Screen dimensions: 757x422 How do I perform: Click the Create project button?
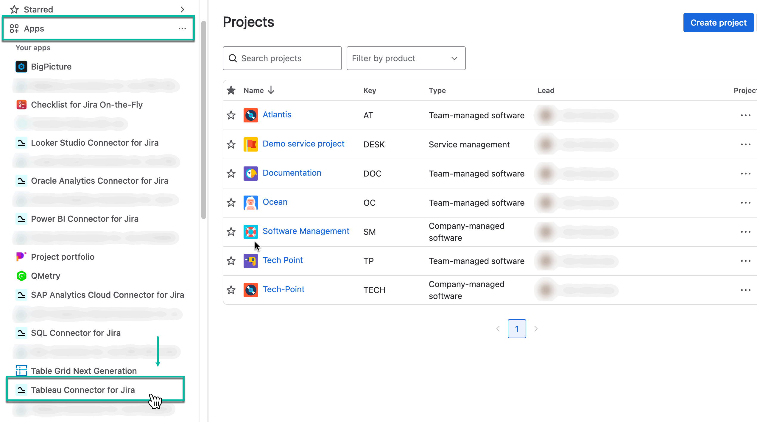(718, 22)
